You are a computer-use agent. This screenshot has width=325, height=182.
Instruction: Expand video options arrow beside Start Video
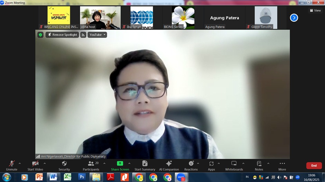(x=45, y=163)
